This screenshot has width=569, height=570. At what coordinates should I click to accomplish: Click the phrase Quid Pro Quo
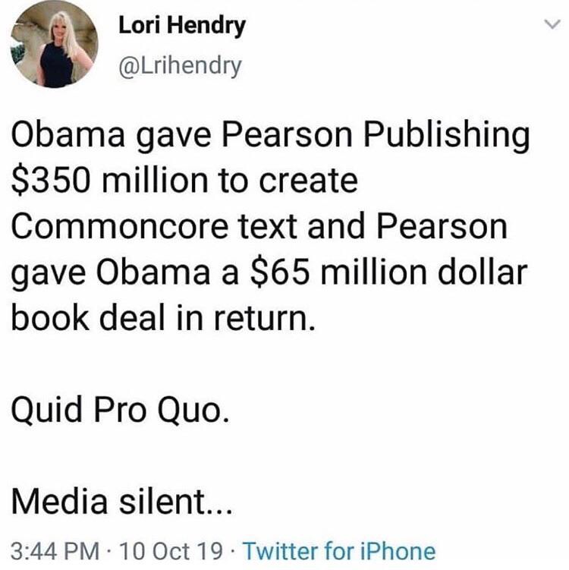point(121,410)
